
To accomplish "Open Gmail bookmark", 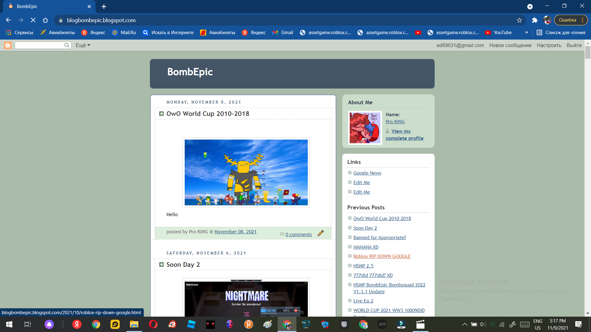I will (283, 33).
